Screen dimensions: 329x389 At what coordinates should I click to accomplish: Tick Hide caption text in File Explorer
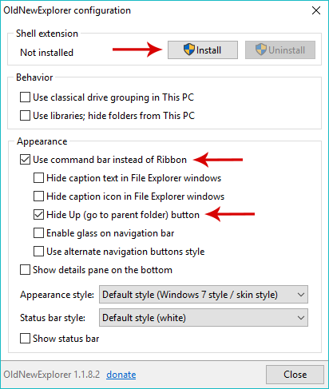[x=38, y=178]
